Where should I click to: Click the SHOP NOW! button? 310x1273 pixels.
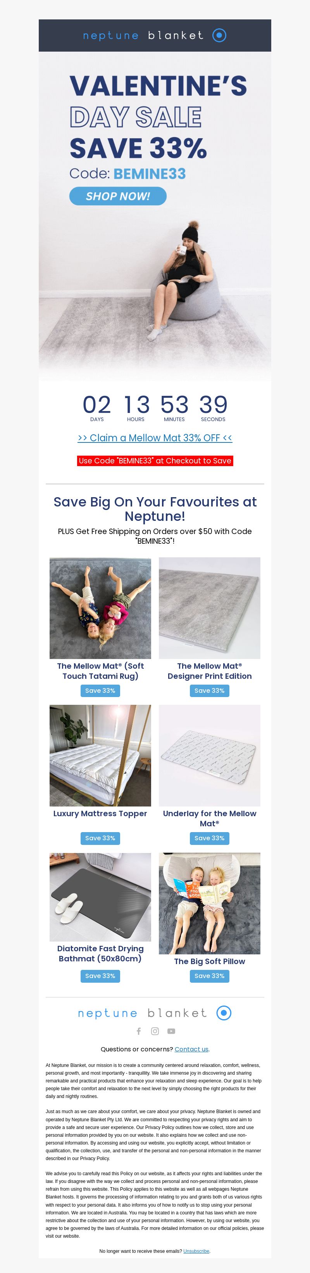pyautogui.click(x=118, y=196)
